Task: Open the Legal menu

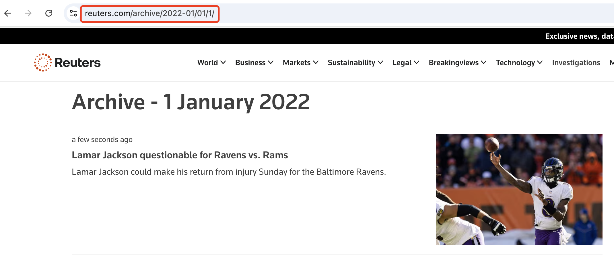Action: (x=406, y=63)
